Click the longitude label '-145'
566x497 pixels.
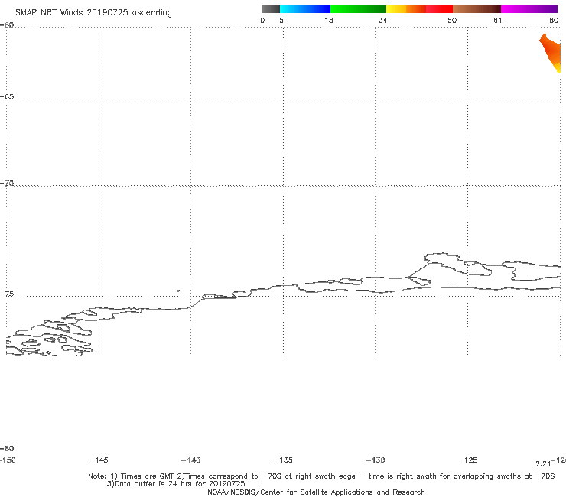pos(99,460)
